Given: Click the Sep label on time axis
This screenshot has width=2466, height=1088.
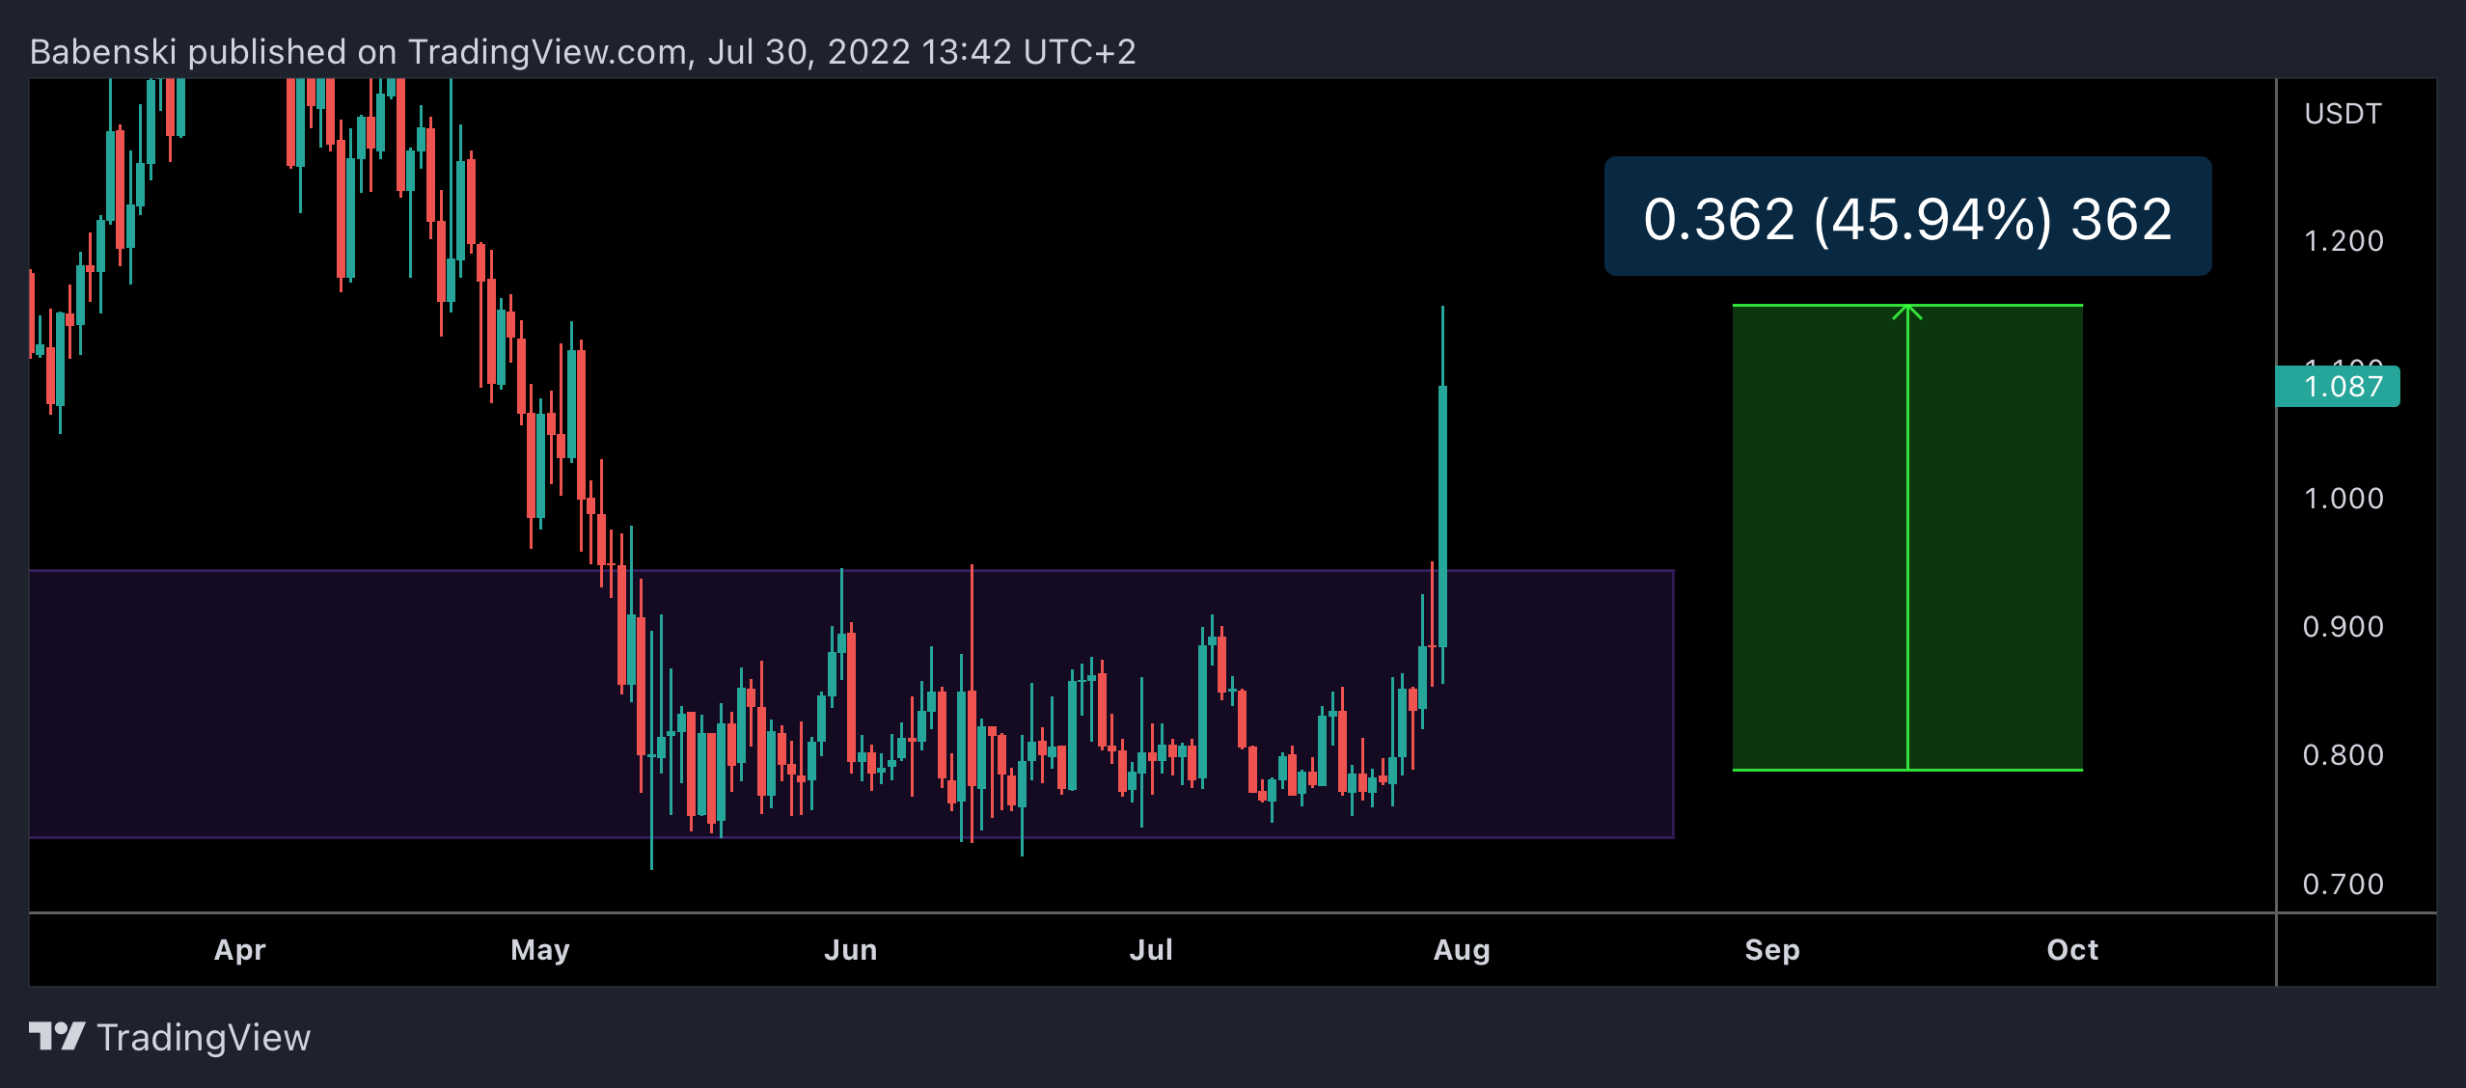Looking at the screenshot, I should pyautogui.click(x=1772, y=950).
